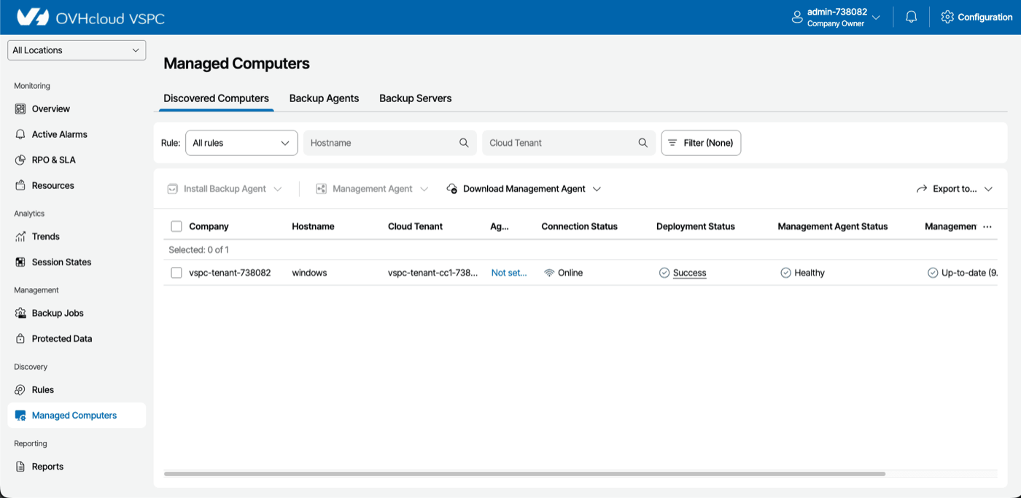The height and width of the screenshot is (498, 1021).
Task: Click the vspc-tenant-cc1-738 cloud tenant cell
Action: 433,273
